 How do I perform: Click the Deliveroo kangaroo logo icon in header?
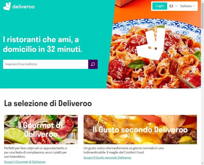pos(7,6)
